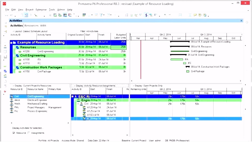
Task: Click the A1150 activity bar icon
Action: [x=20, y=72]
